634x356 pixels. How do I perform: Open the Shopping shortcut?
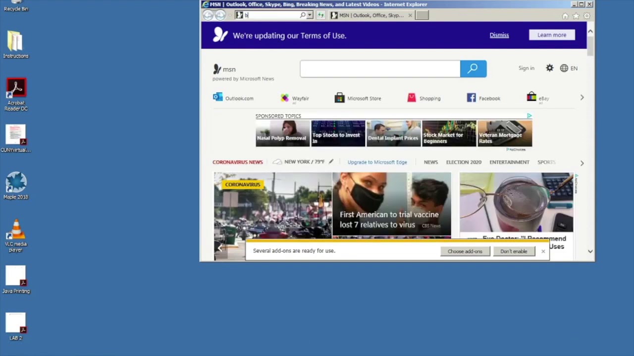pyautogui.click(x=424, y=98)
